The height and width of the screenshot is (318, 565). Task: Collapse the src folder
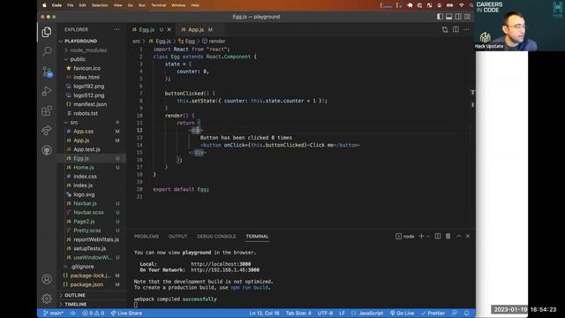74,122
